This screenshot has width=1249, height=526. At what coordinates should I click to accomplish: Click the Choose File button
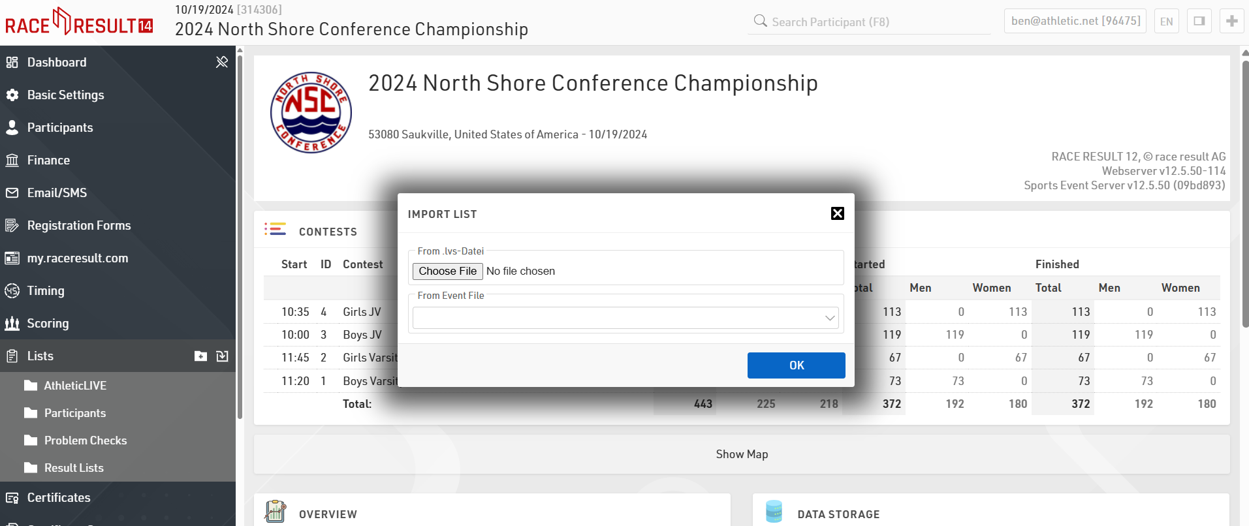pos(448,271)
